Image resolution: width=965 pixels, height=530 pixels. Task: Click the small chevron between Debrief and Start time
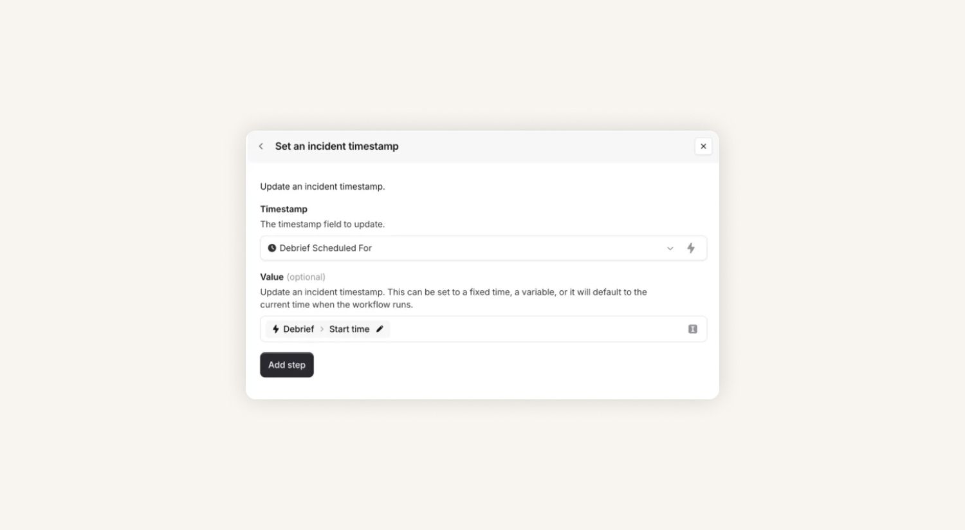pos(322,329)
